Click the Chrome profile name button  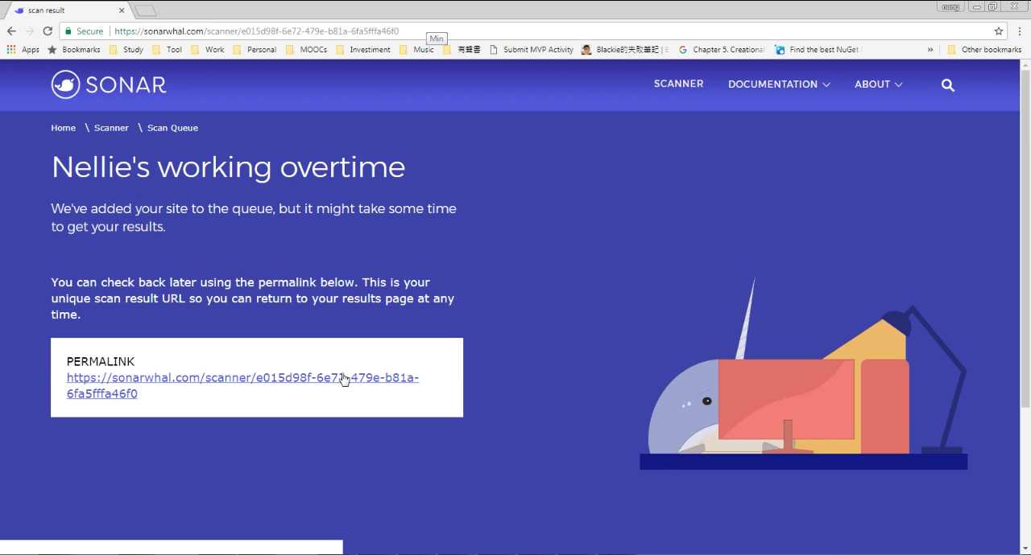(950, 6)
